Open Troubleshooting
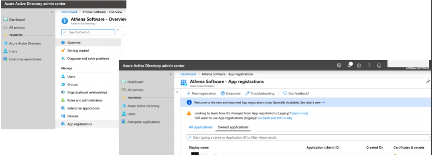The height and width of the screenshot is (155, 432). 260,93
